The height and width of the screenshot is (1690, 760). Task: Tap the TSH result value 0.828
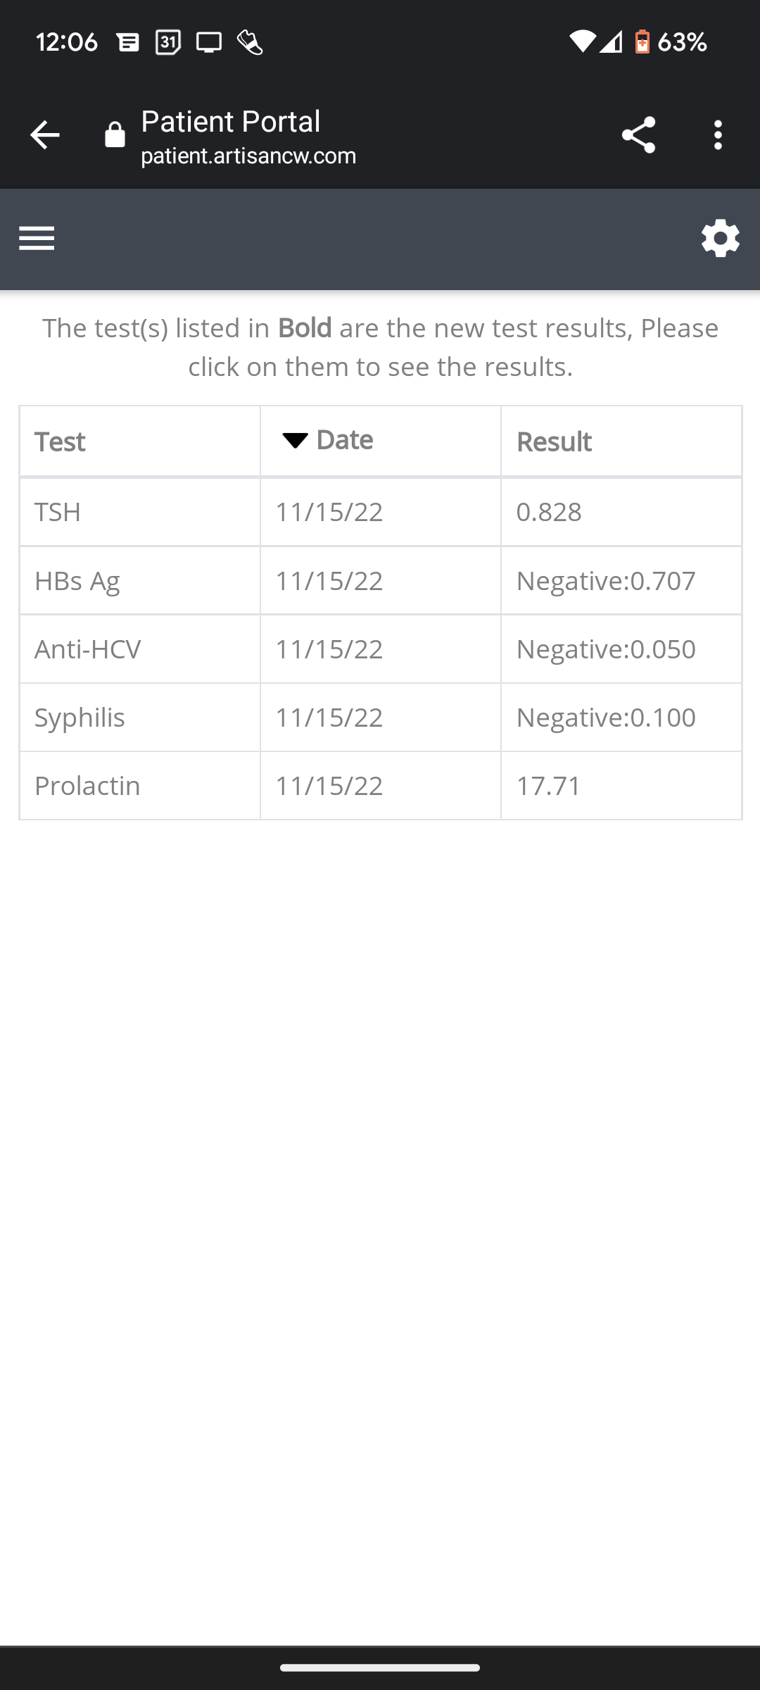coord(549,512)
